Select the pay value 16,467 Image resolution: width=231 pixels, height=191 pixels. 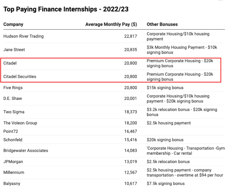pyautogui.click(x=131, y=131)
